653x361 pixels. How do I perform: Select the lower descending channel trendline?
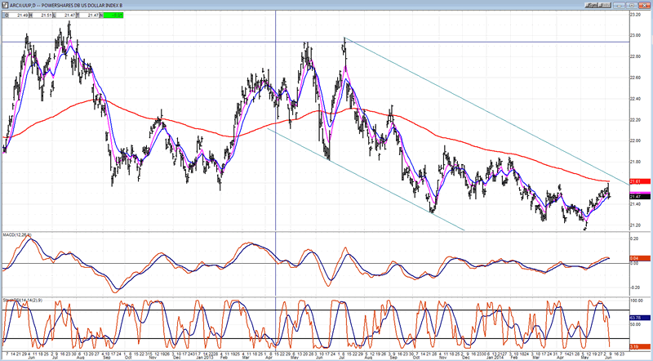pos(367,179)
